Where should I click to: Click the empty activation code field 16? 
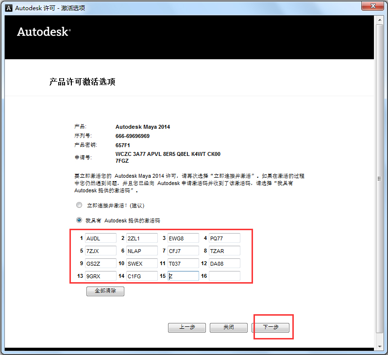click(224, 276)
